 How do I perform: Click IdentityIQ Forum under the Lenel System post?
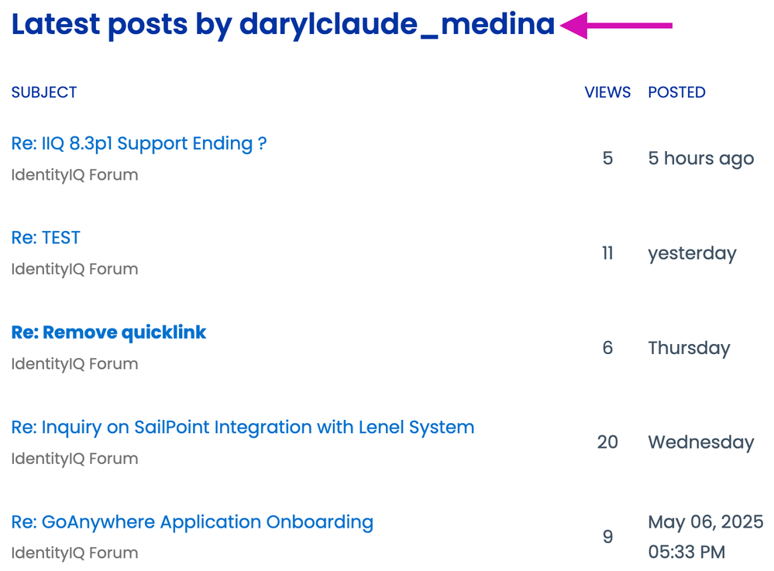click(x=74, y=459)
